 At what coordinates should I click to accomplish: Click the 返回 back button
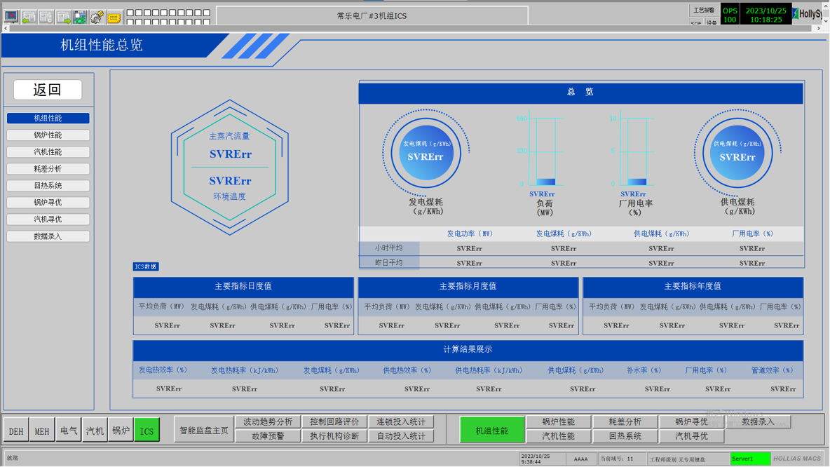(x=48, y=90)
